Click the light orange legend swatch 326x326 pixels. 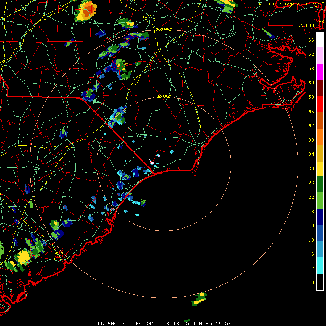320,137
